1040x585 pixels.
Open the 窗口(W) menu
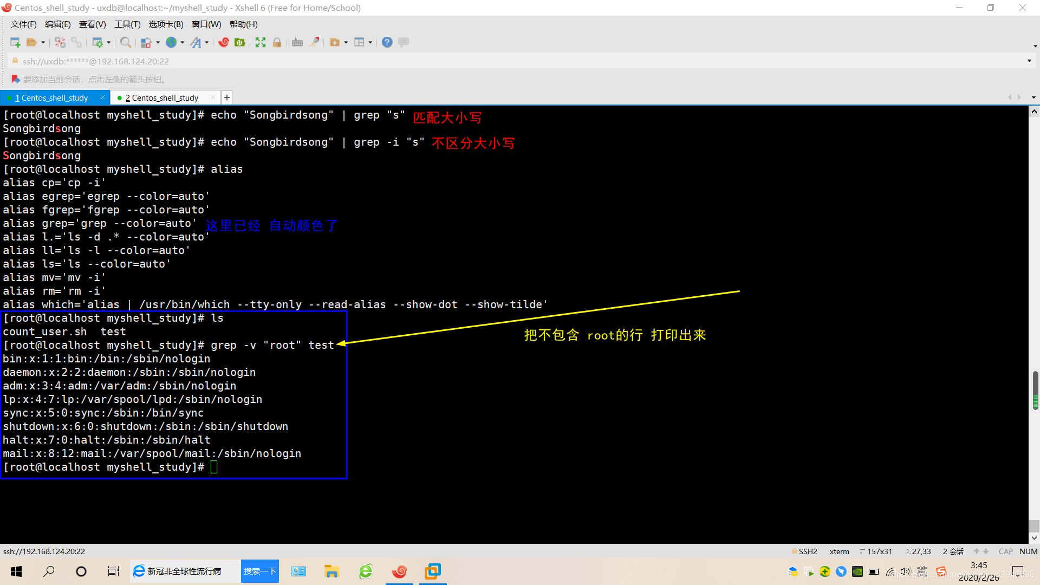click(x=206, y=24)
